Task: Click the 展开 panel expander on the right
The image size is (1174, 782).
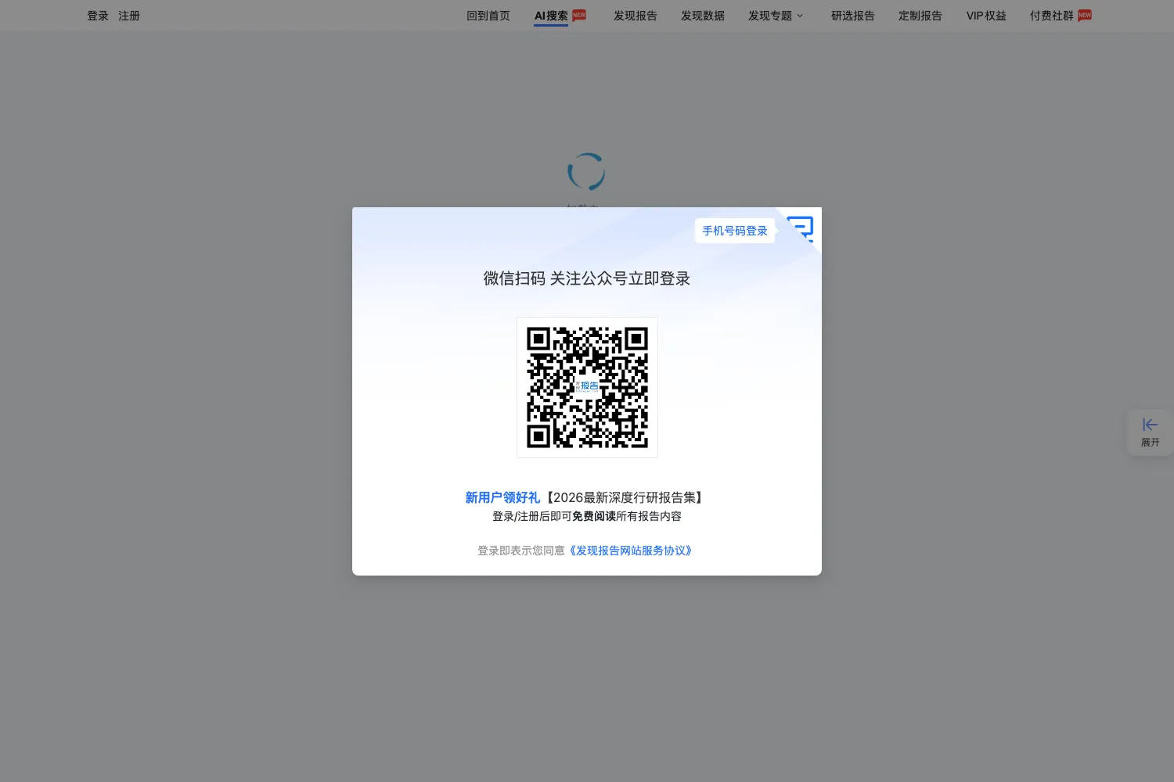Action: [1150, 432]
